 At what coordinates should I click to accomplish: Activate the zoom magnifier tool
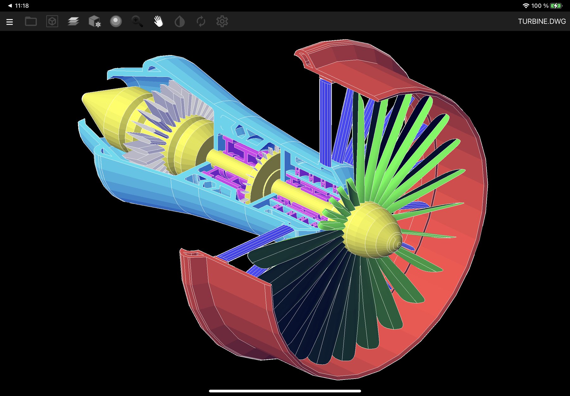click(137, 22)
